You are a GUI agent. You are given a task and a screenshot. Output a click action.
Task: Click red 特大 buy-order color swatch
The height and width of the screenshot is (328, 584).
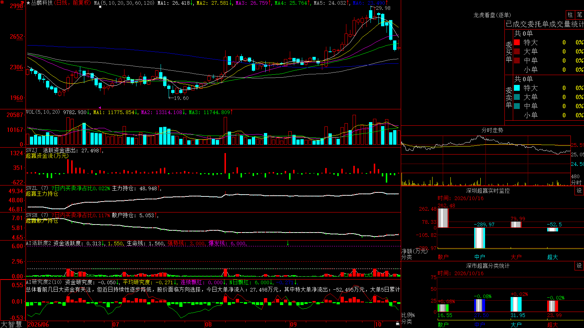(517, 42)
